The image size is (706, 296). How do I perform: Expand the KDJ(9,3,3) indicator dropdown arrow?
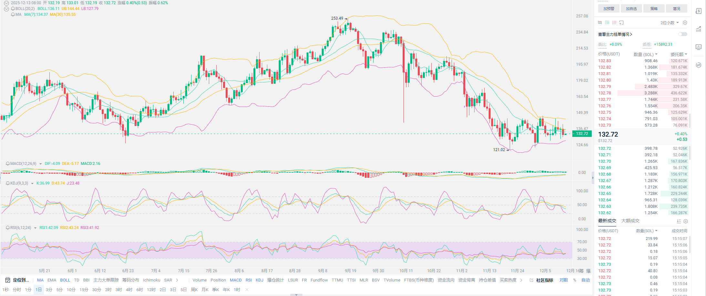point(32,184)
